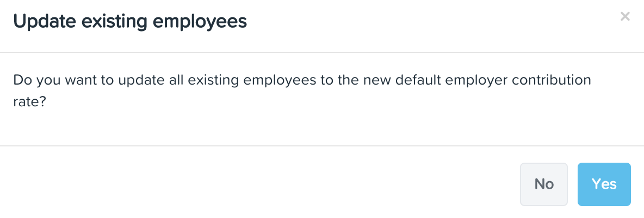Image resolution: width=644 pixels, height=218 pixels.
Task: Hit the blue Yes button
Action: (x=604, y=184)
